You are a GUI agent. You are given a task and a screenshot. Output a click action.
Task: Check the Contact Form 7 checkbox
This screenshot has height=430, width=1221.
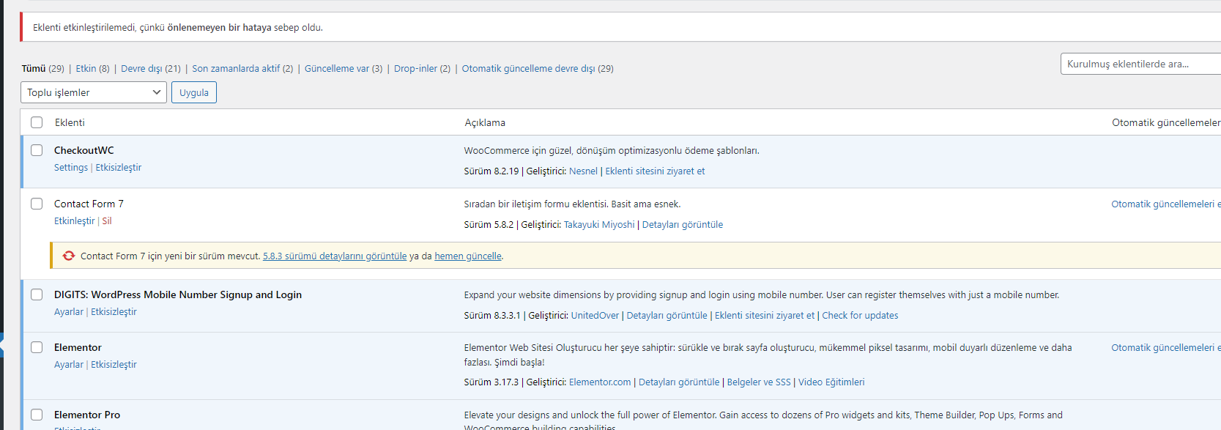pos(37,204)
